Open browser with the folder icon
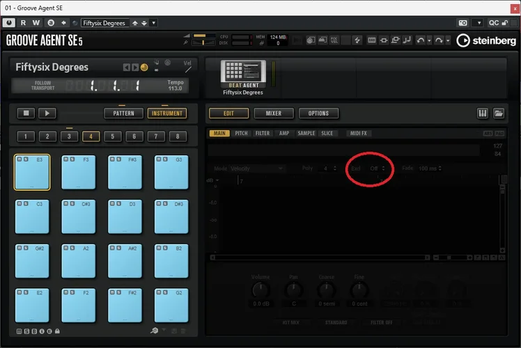The image size is (521, 348). 499,113
